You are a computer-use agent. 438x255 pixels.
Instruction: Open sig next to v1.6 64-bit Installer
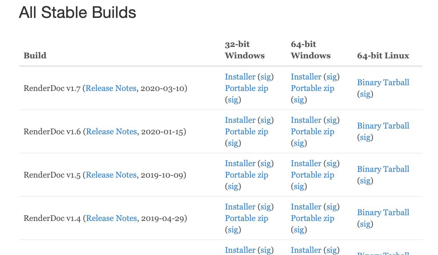332,120
